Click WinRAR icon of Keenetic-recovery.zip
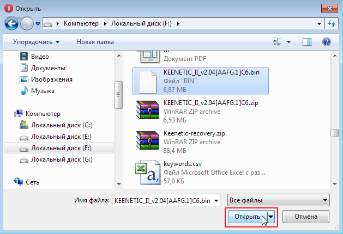 [x=148, y=140]
